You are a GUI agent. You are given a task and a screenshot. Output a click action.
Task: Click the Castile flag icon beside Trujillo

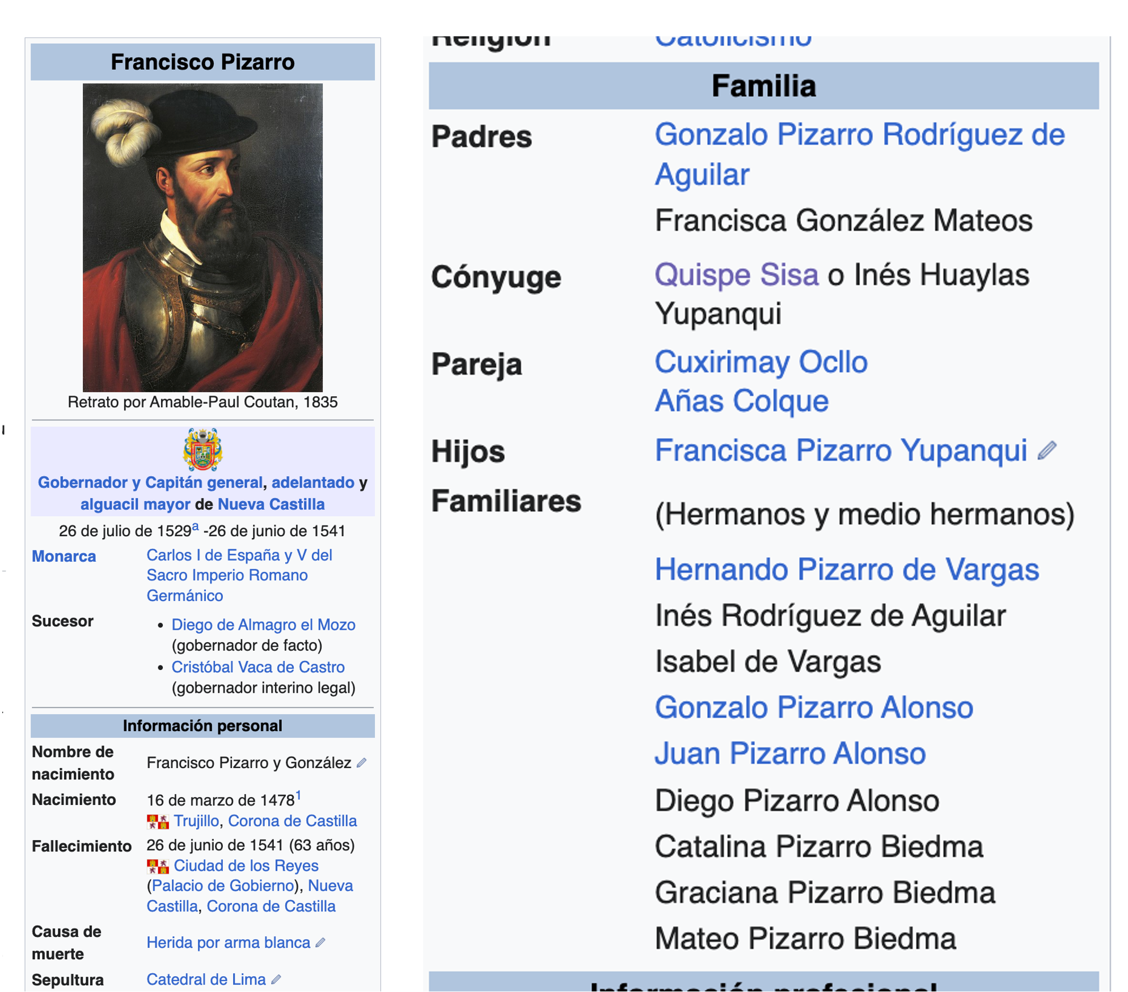(x=158, y=821)
